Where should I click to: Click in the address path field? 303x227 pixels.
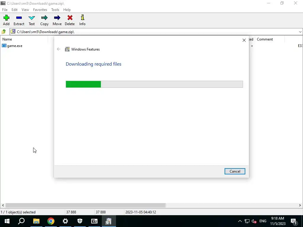coord(154,32)
